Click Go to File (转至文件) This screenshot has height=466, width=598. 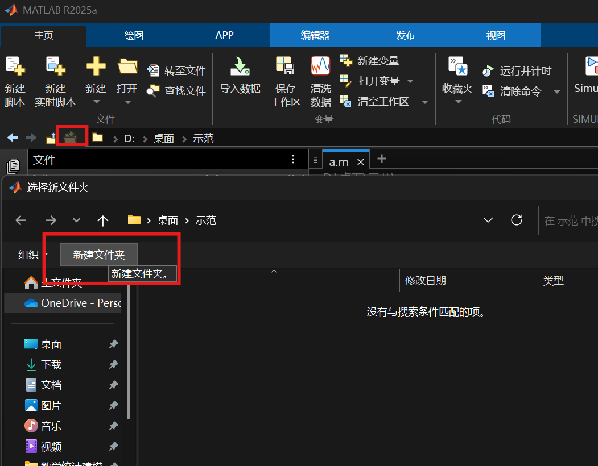pos(176,70)
